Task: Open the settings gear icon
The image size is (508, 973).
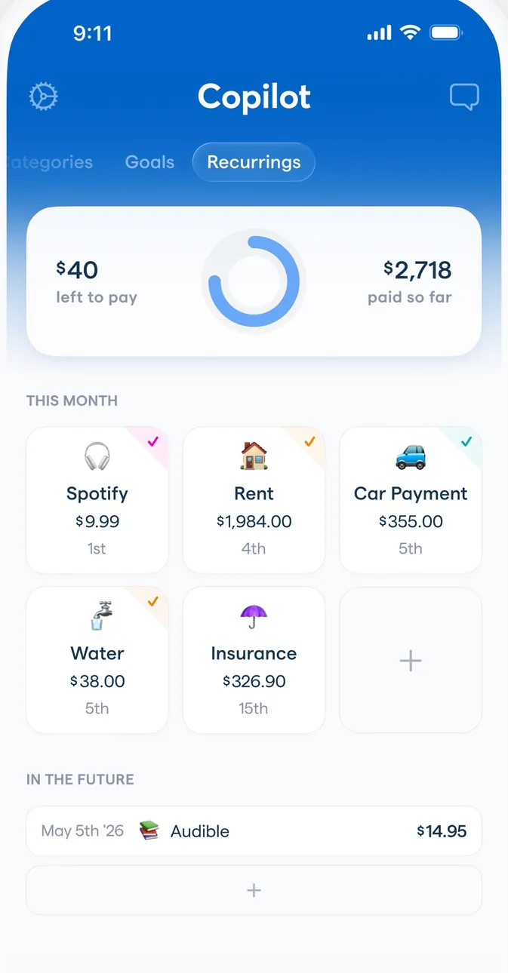Action: click(43, 97)
